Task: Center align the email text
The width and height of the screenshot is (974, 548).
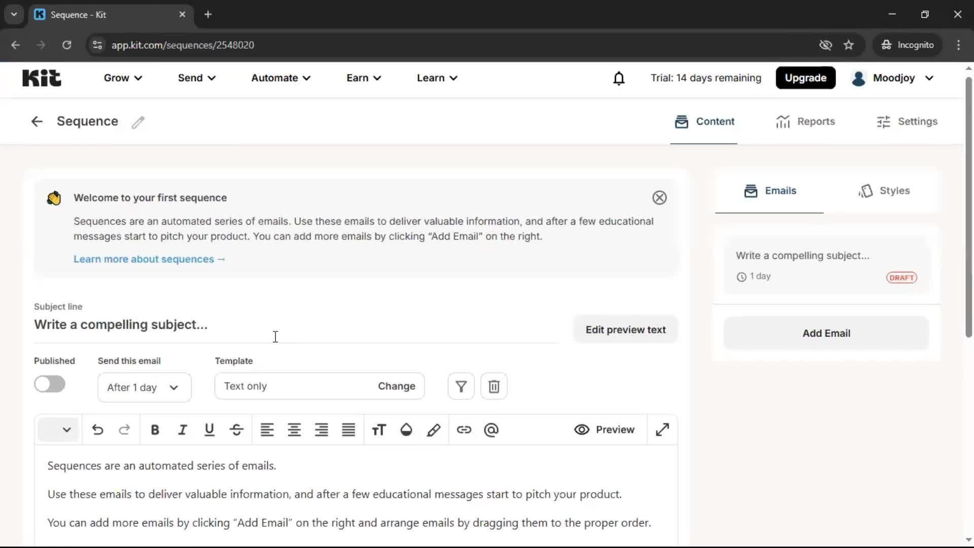Action: [x=294, y=430]
